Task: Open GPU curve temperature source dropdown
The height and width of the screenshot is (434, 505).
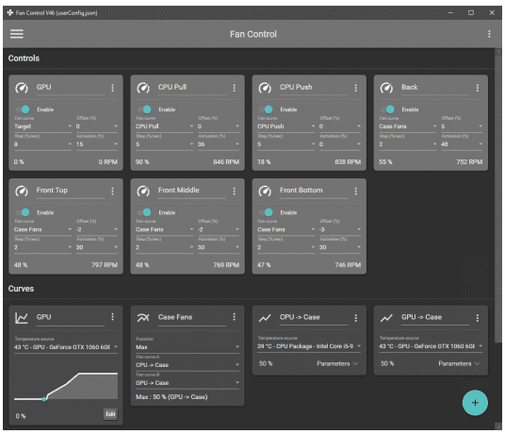Action: 66,347
